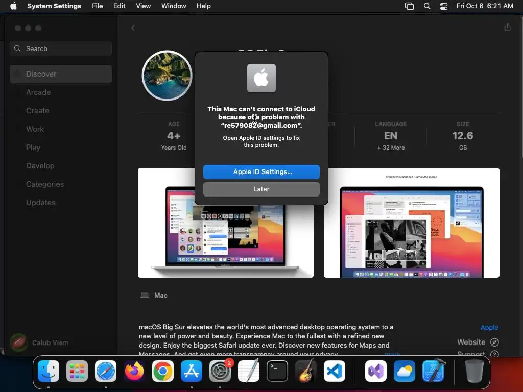Select Develop in the sidebar

[61, 166]
